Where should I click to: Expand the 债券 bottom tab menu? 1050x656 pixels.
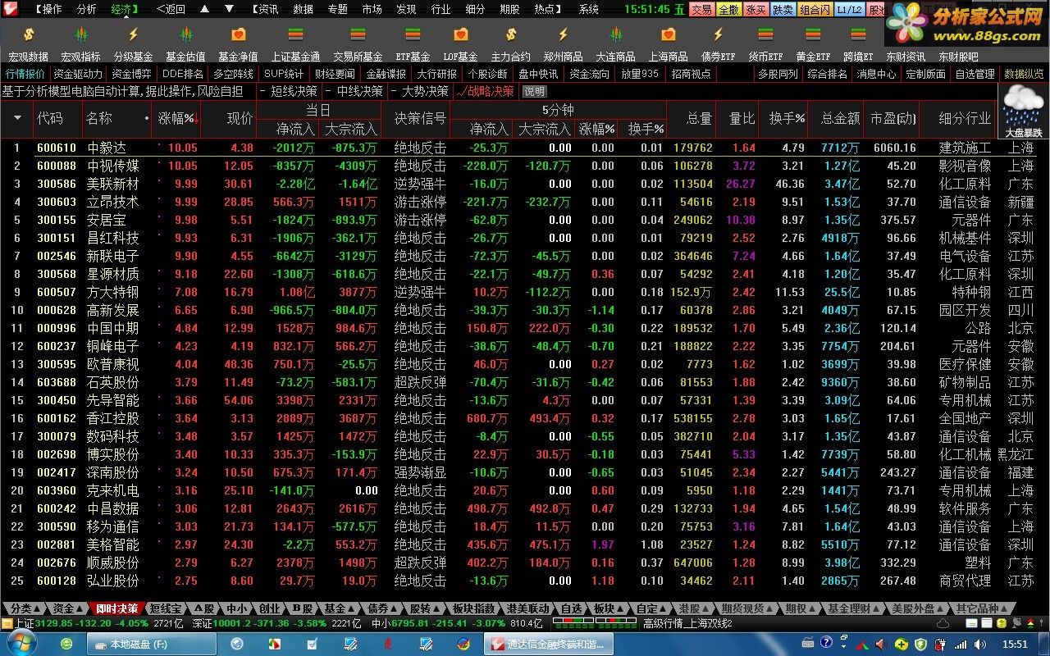pos(381,608)
